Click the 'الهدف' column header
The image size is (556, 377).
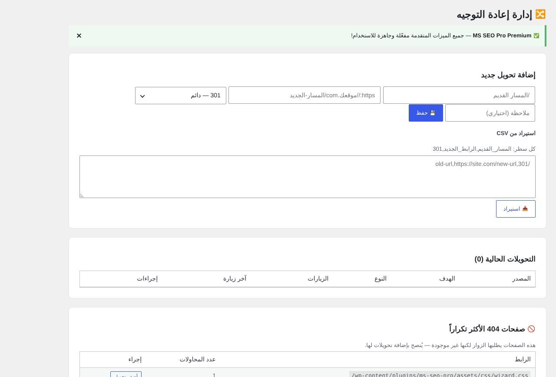(447, 279)
